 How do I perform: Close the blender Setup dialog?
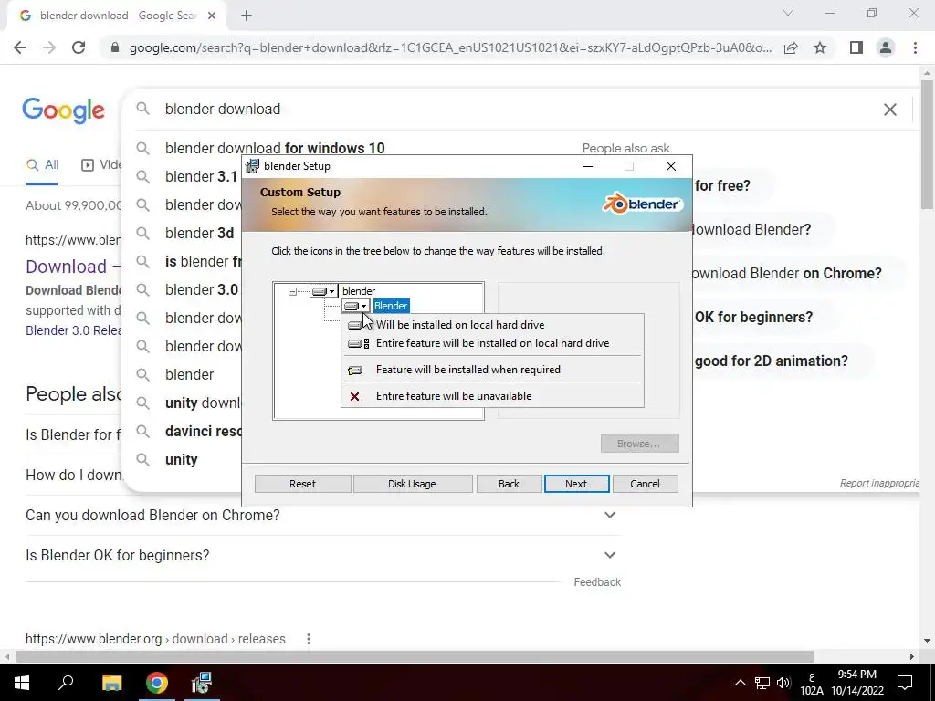[671, 166]
